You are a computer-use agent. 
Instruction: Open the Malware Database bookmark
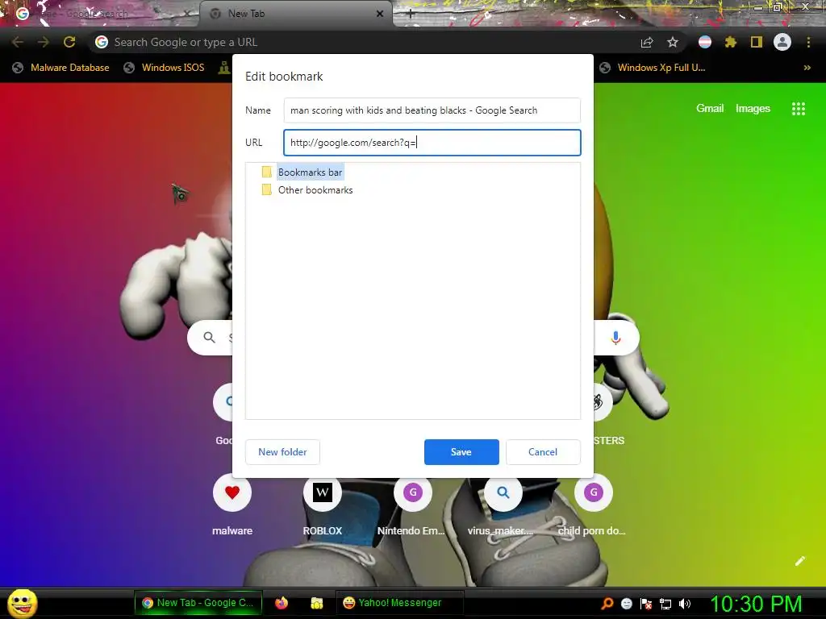61,68
